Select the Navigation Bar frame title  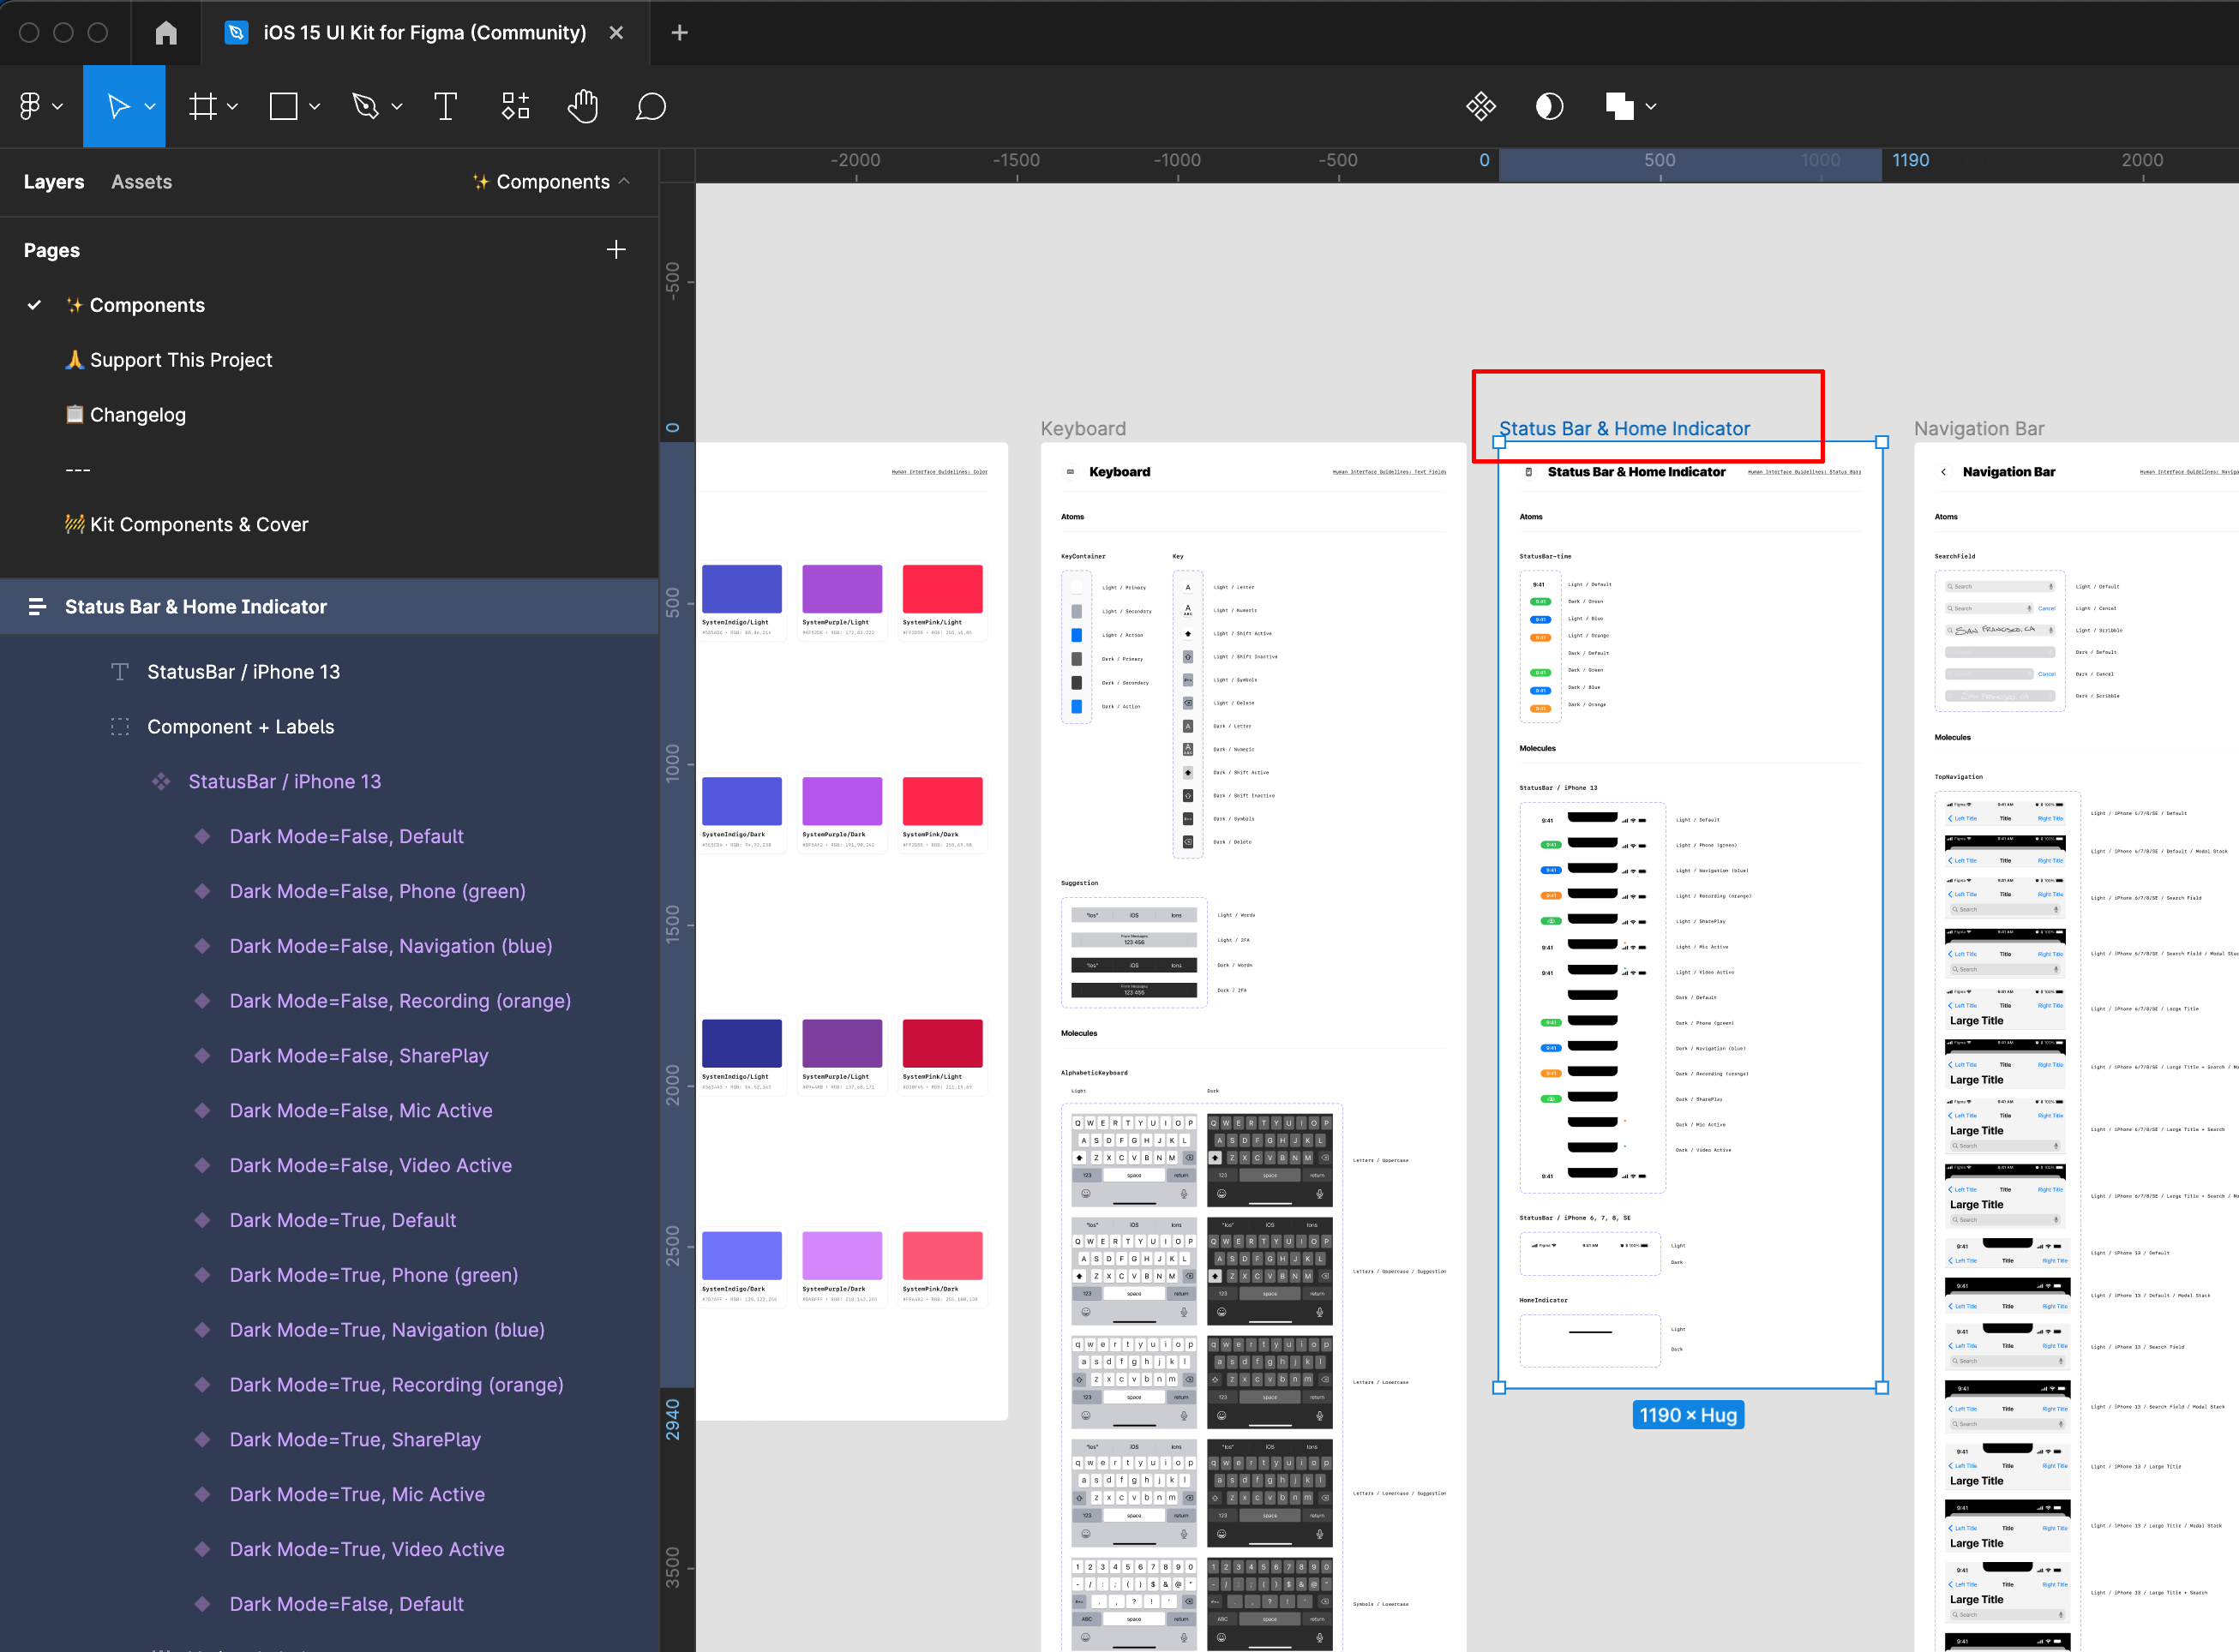coord(1978,429)
